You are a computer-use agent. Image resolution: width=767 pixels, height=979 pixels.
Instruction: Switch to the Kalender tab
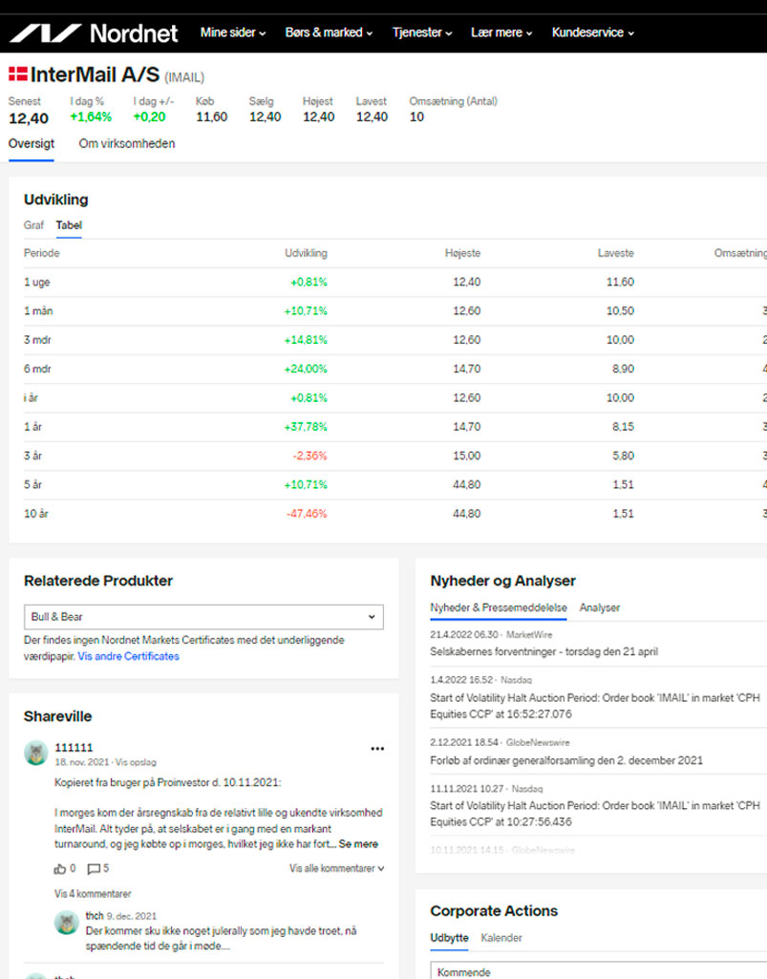coord(501,938)
